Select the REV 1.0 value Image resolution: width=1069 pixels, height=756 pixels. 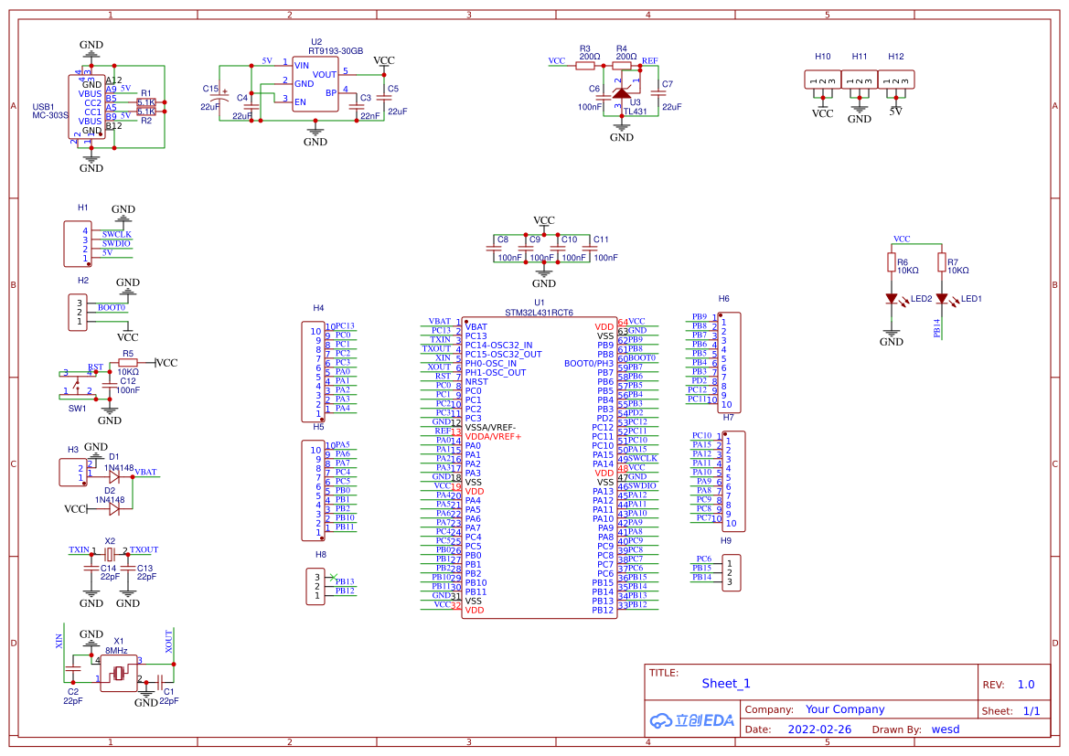pyautogui.click(x=1025, y=685)
